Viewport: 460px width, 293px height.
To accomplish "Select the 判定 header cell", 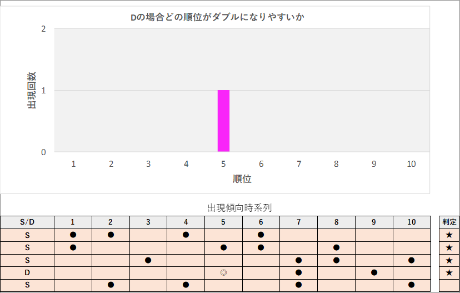I will point(449,222).
